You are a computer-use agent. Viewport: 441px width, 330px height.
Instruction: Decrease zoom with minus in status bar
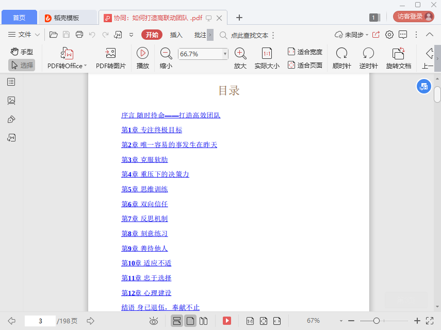(x=351, y=321)
